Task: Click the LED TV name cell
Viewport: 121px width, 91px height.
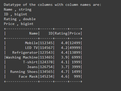Action: click(32, 48)
